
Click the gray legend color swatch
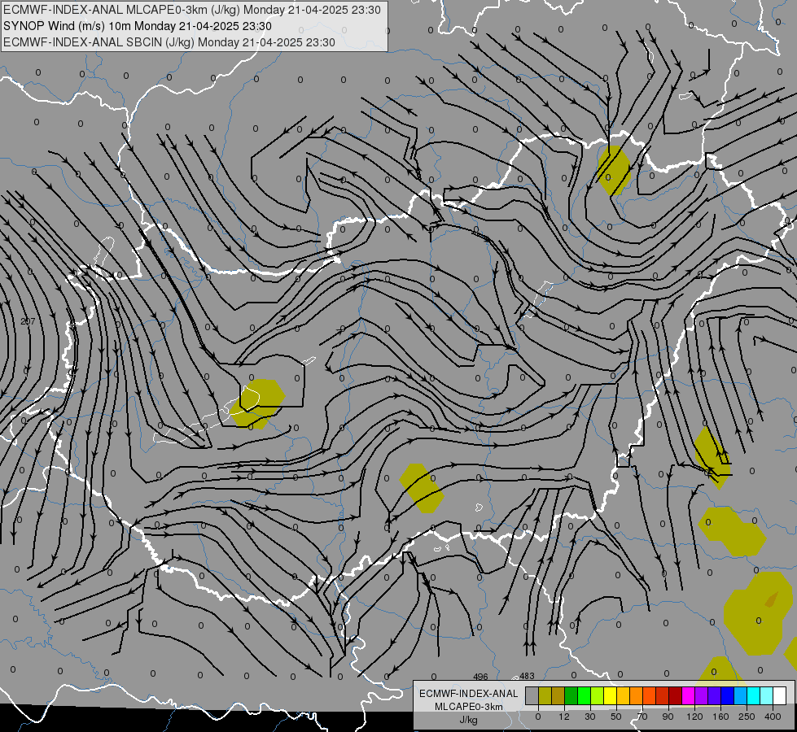click(x=532, y=695)
